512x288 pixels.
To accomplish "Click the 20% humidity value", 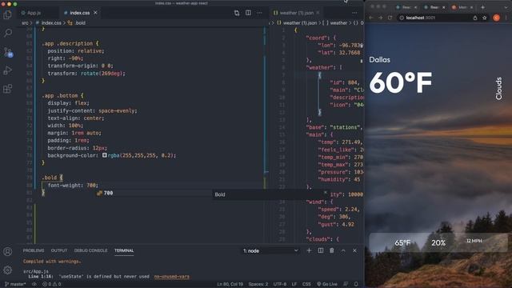I will pos(438,242).
